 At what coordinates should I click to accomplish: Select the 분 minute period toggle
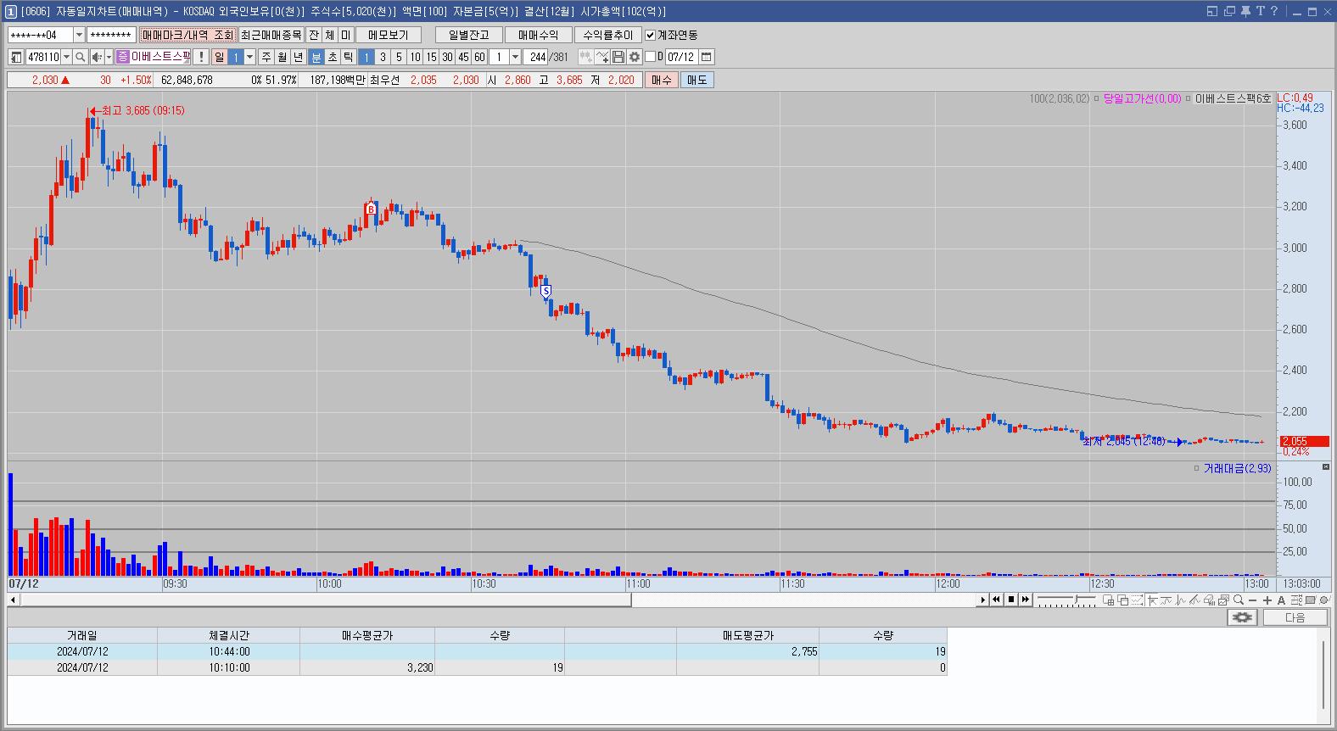pyautogui.click(x=316, y=57)
